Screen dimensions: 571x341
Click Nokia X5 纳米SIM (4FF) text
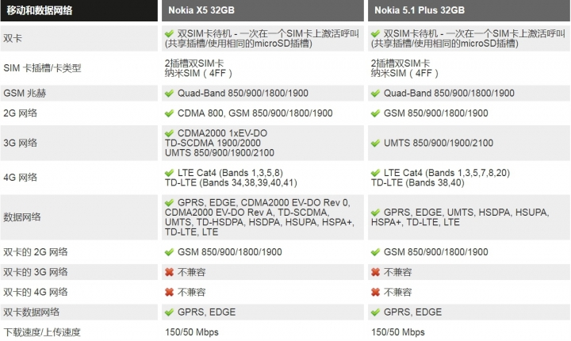[198, 73]
